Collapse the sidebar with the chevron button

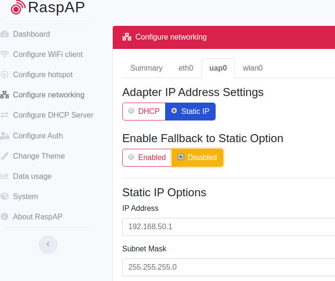coord(48,245)
